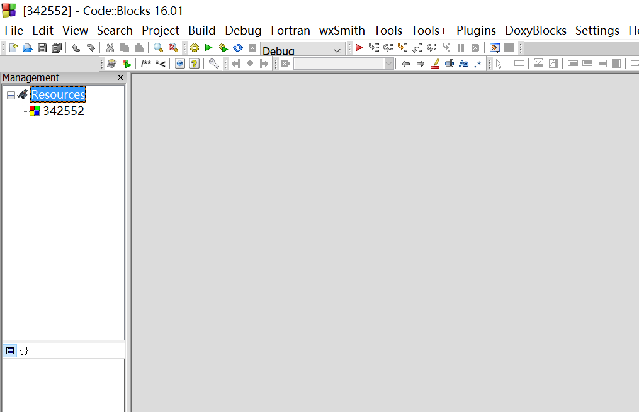Start debugging with red play icon
639x412 pixels.
(359, 48)
